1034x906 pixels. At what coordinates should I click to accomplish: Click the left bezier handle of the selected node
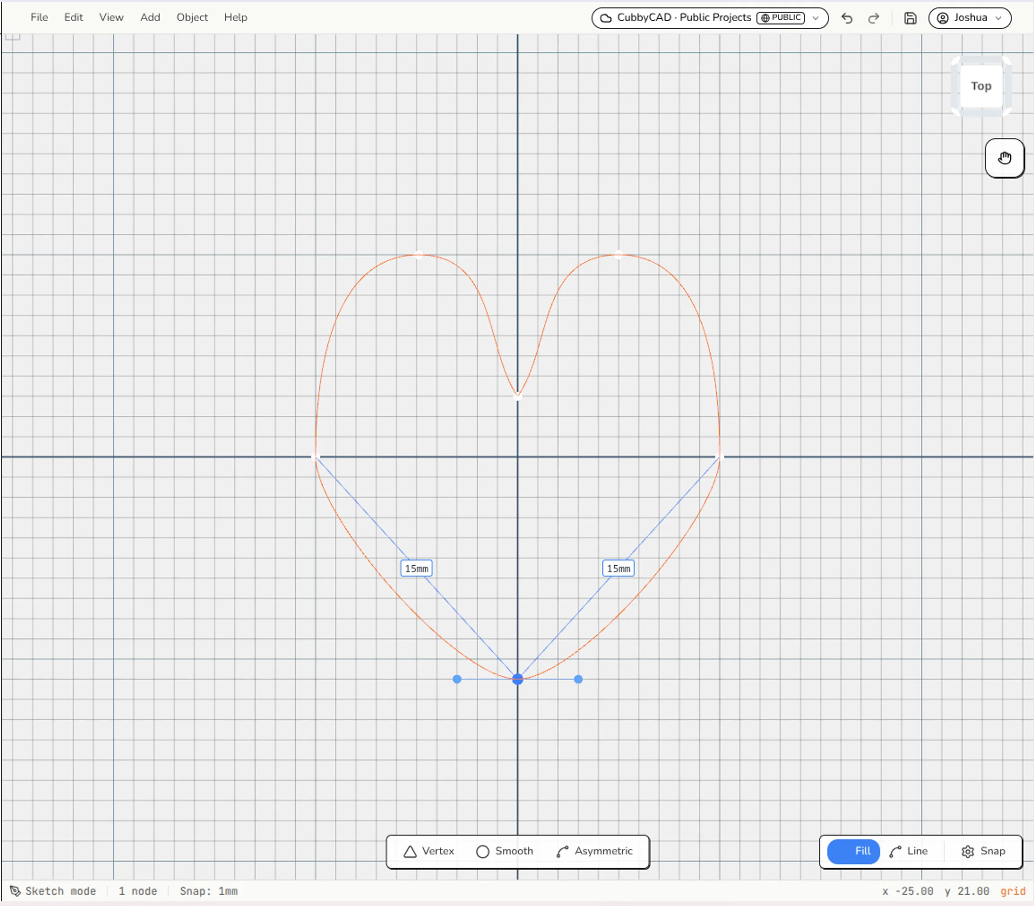457,679
